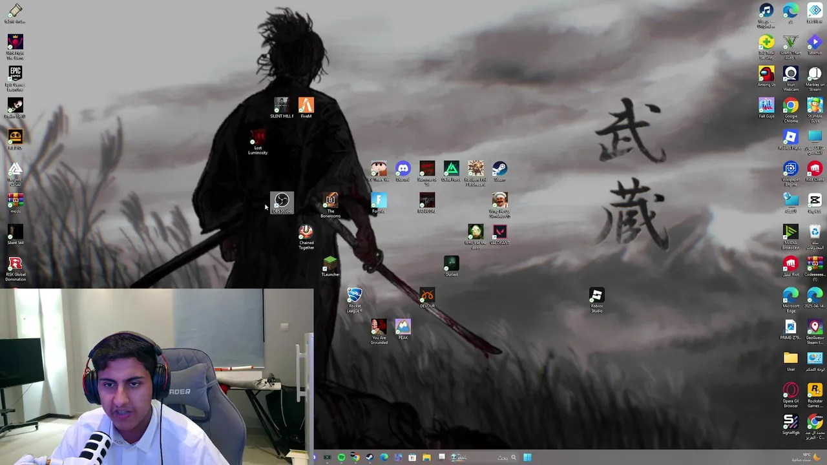The width and height of the screenshot is (827, 465).
Task: Open the Recycle Bin desktop icon
Action: point(815,237)
